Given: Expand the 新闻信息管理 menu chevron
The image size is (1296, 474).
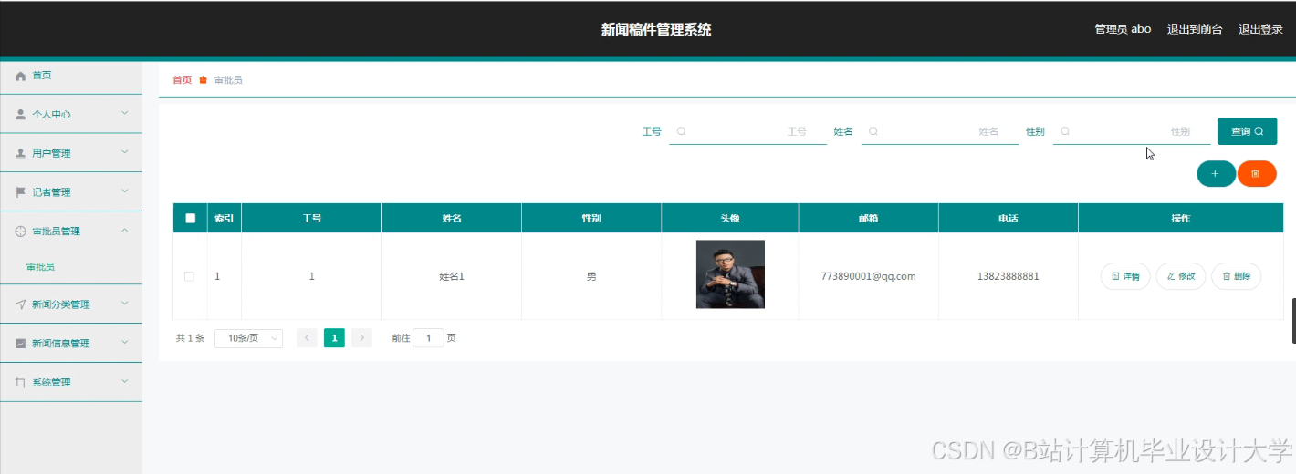Looking at the screenshot, I should 125,343.
